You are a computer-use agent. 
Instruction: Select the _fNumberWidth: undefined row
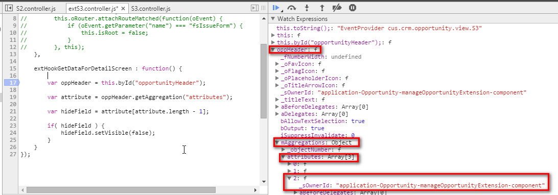click(x=320, y=57)
